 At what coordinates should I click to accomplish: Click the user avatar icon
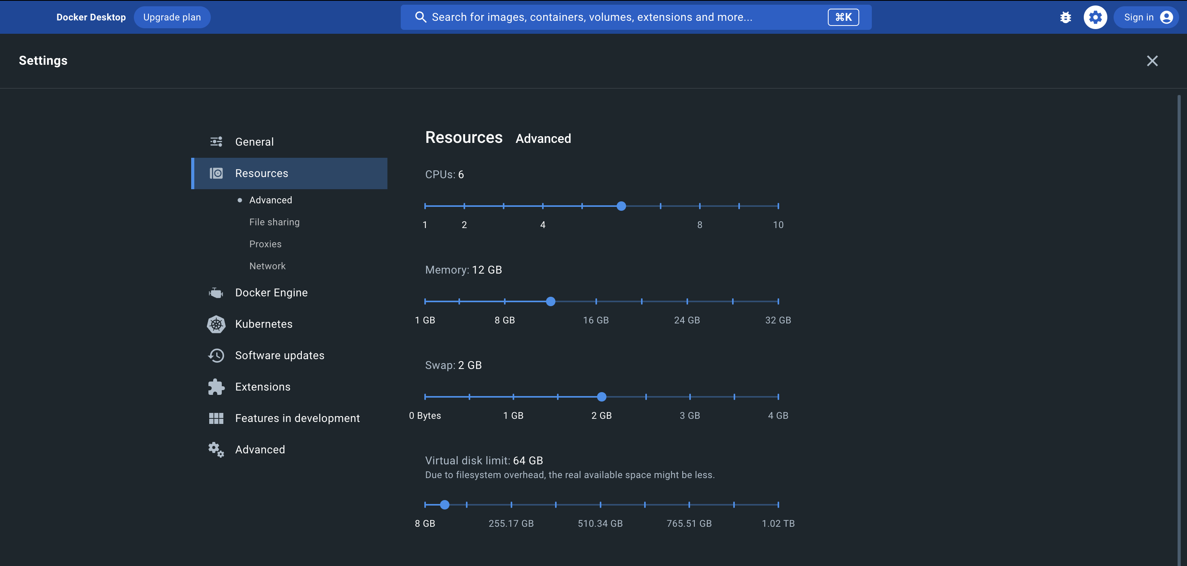pyautogui.click(x=1166, y=18)
